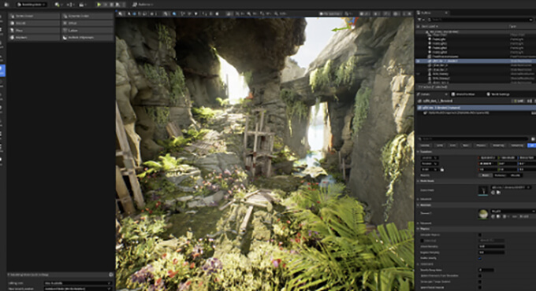
Task: Open the static mesh asset dropdown
Action: tap(511, 187)
